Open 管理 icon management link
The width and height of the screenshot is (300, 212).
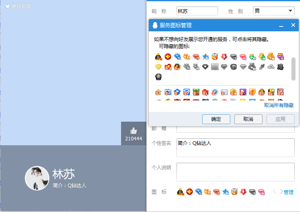point(289,192)
